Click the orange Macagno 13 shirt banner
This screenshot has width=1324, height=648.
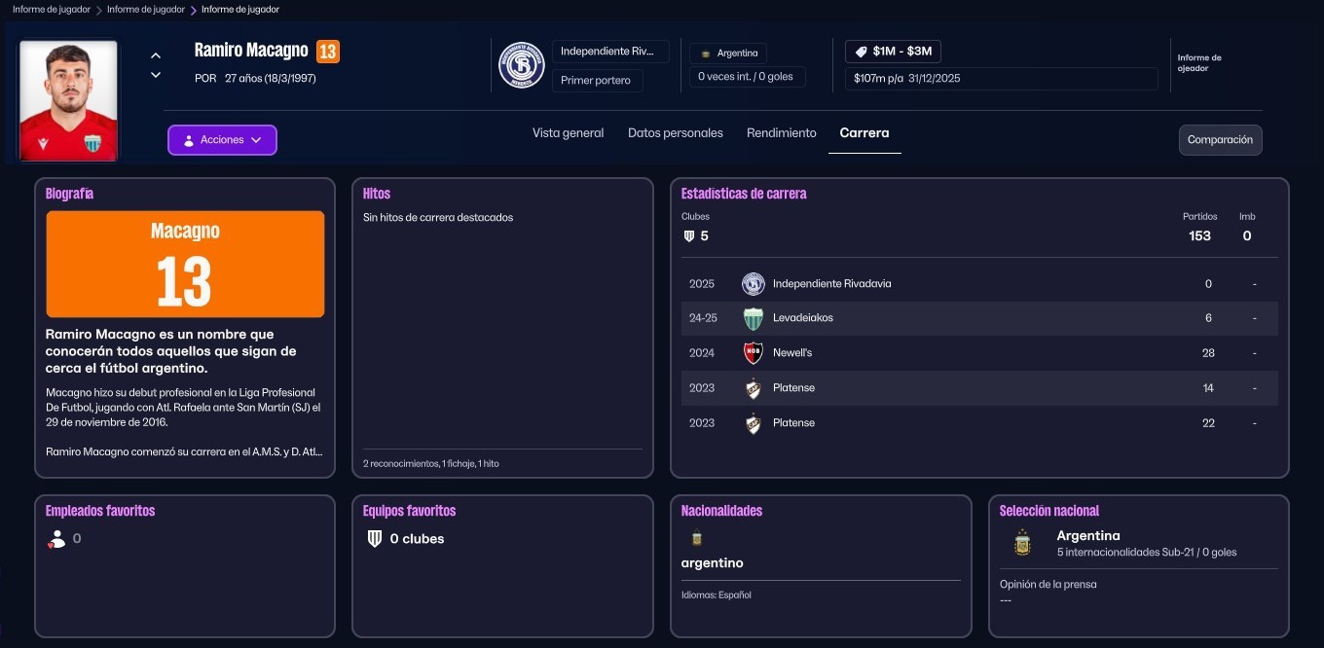[185, 264]
